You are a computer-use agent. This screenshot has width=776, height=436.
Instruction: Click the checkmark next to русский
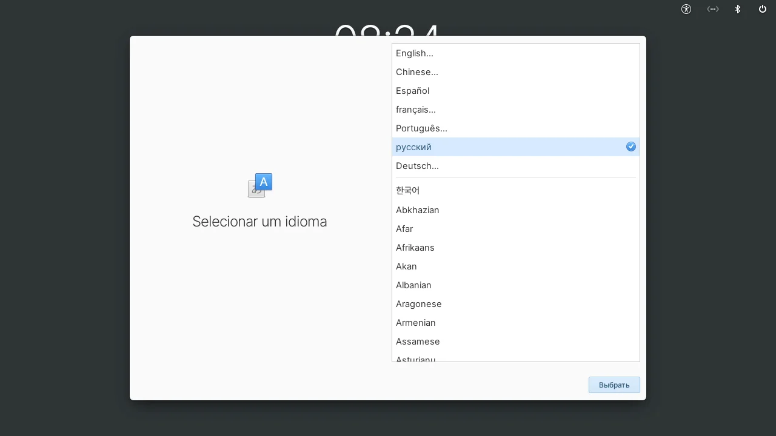point(630,147)
